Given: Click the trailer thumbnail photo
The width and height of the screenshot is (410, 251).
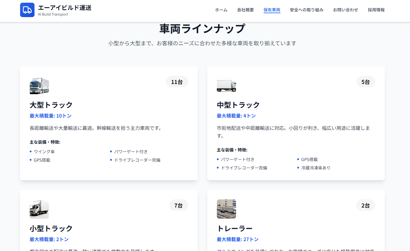Looking at the screenshot, I should coord(226,209).
